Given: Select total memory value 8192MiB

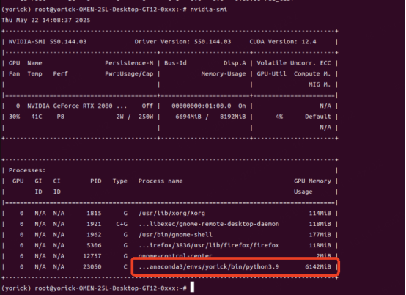Looking at the screenshot, I should (x=233, y=117).
